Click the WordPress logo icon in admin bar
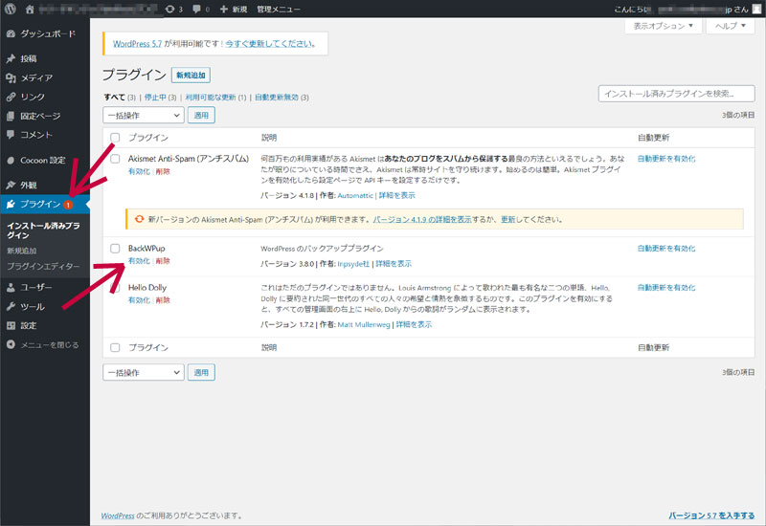This screenshot has width=766, height=526. pos(10,9)
